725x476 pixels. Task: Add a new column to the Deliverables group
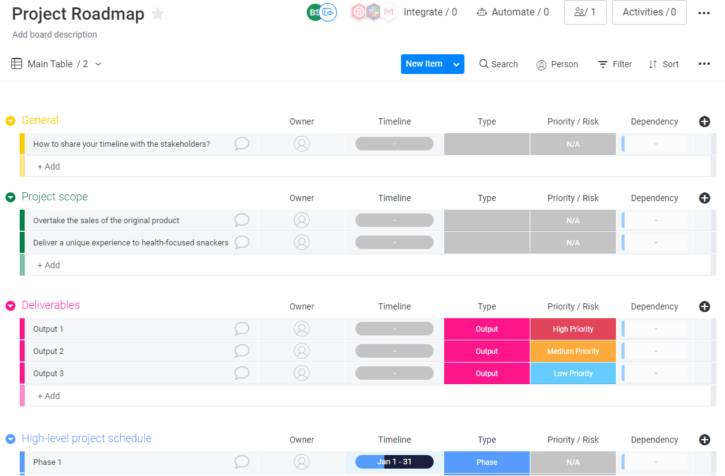(x=704, y=306)
